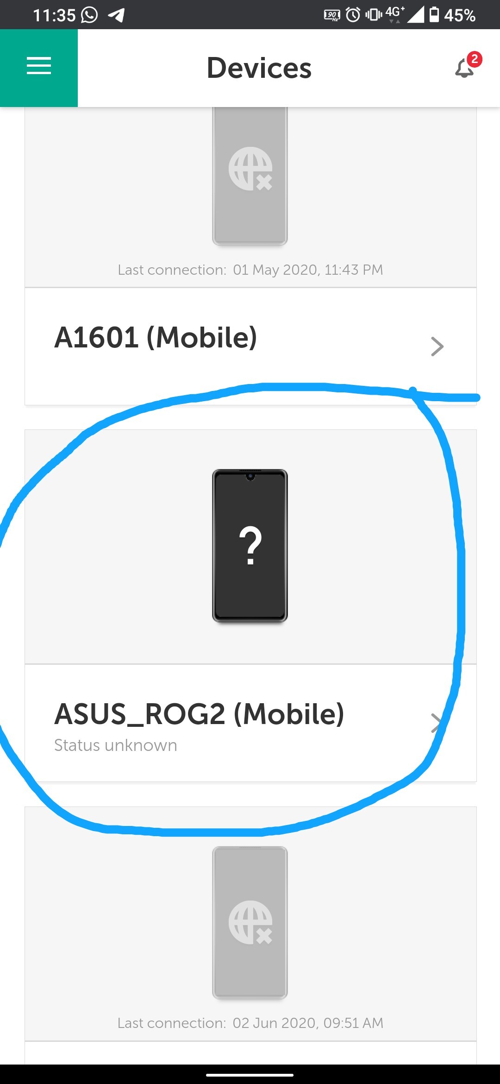Open notifications bell with 2 alerts
Viewport: 500px width, 1084px height.
click(x=464, y=69)
